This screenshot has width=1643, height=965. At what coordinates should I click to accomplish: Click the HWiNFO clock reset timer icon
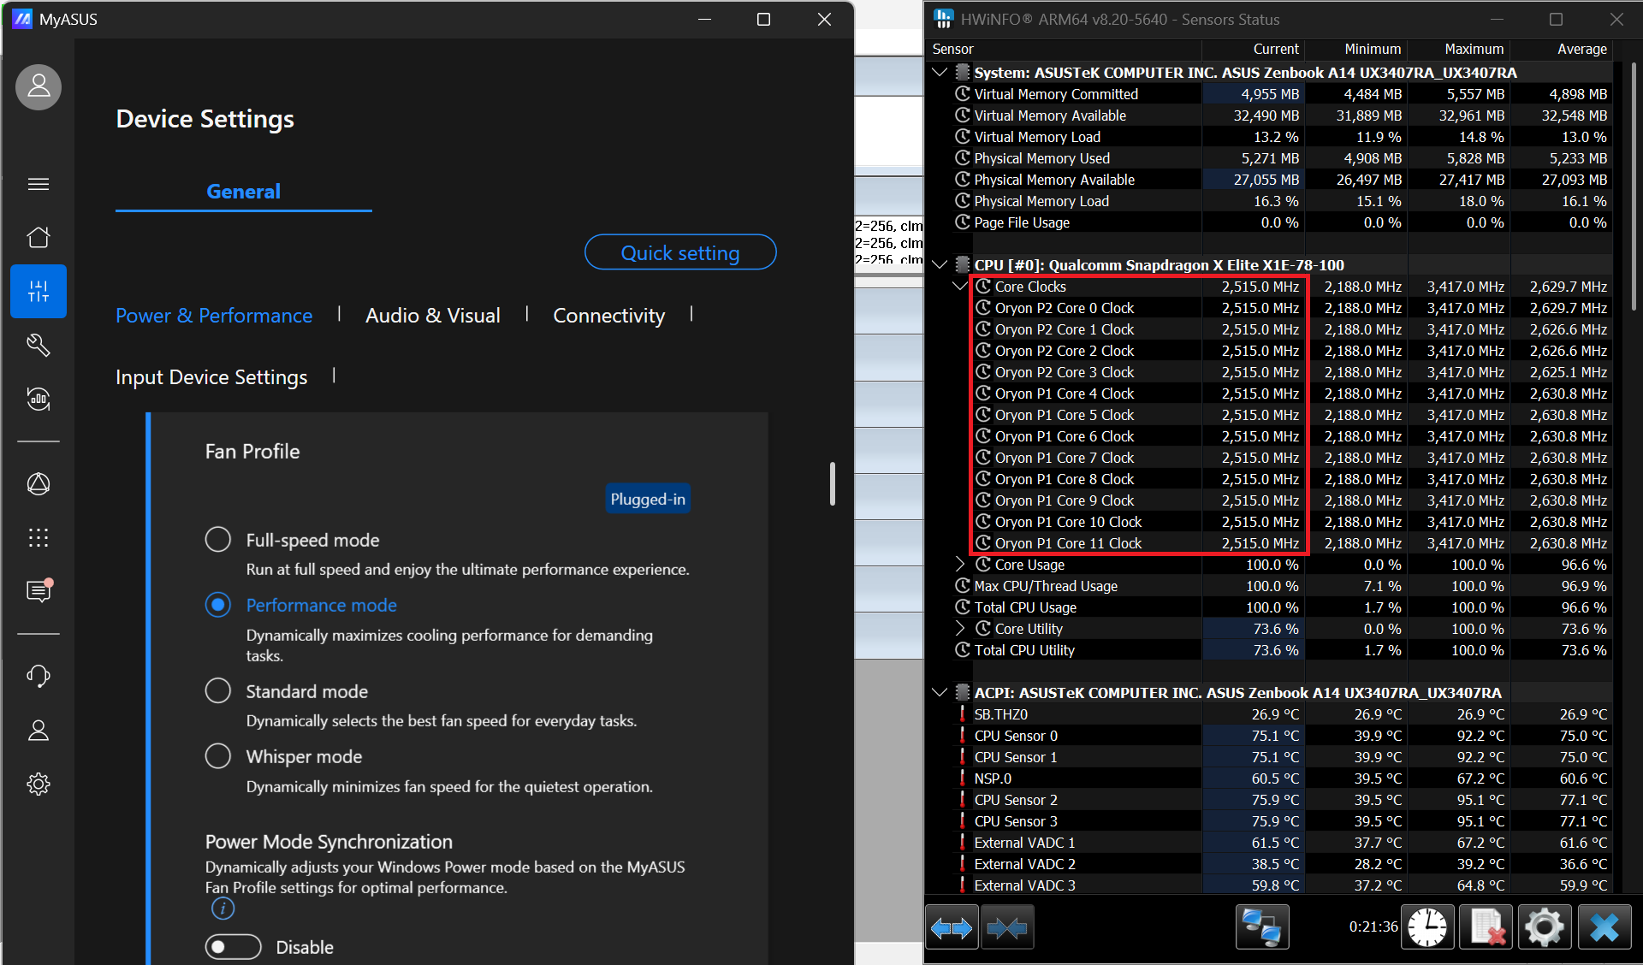[x=1427, y=927]
